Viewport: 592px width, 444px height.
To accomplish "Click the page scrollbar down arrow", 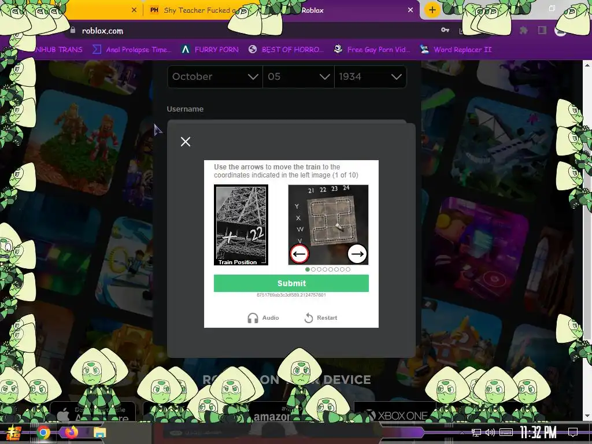I will (x=587, y=416).
